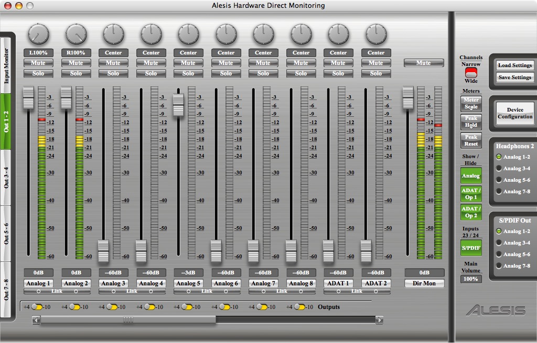
Task: Toggle Analog channels visibility
Action: [x=471, y=176]
